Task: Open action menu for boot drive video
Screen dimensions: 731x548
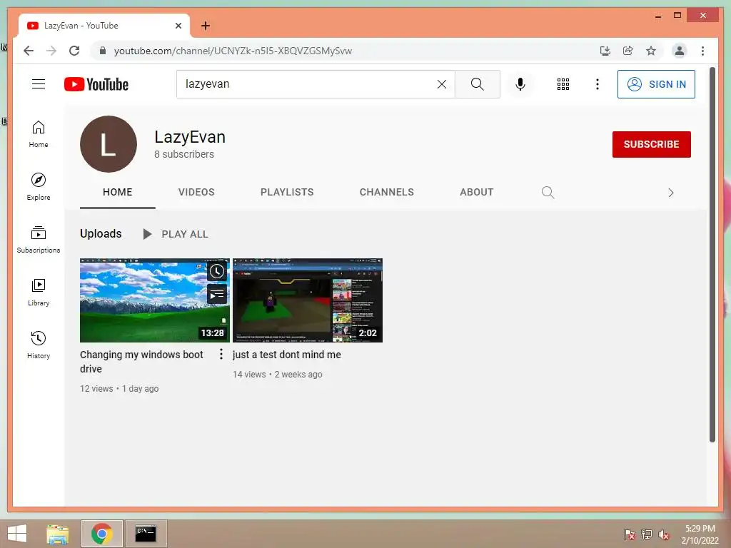Action: [221, 354]
